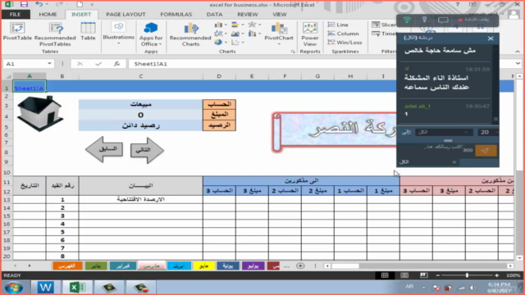Expand the Name Box dropdown

coord(49,64)
